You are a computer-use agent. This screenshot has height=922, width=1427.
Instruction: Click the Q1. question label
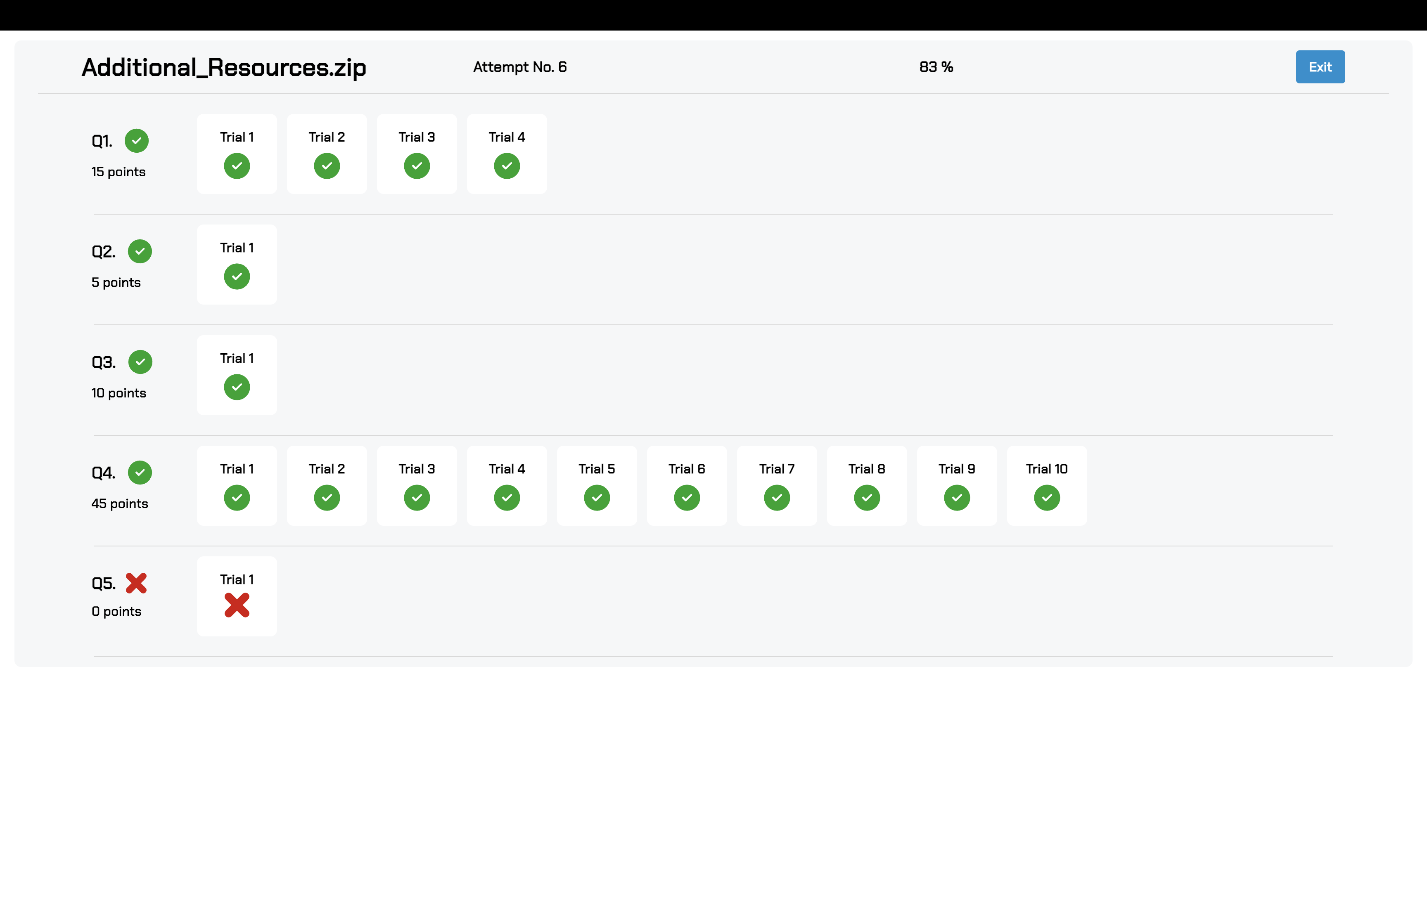click(102, 141)
